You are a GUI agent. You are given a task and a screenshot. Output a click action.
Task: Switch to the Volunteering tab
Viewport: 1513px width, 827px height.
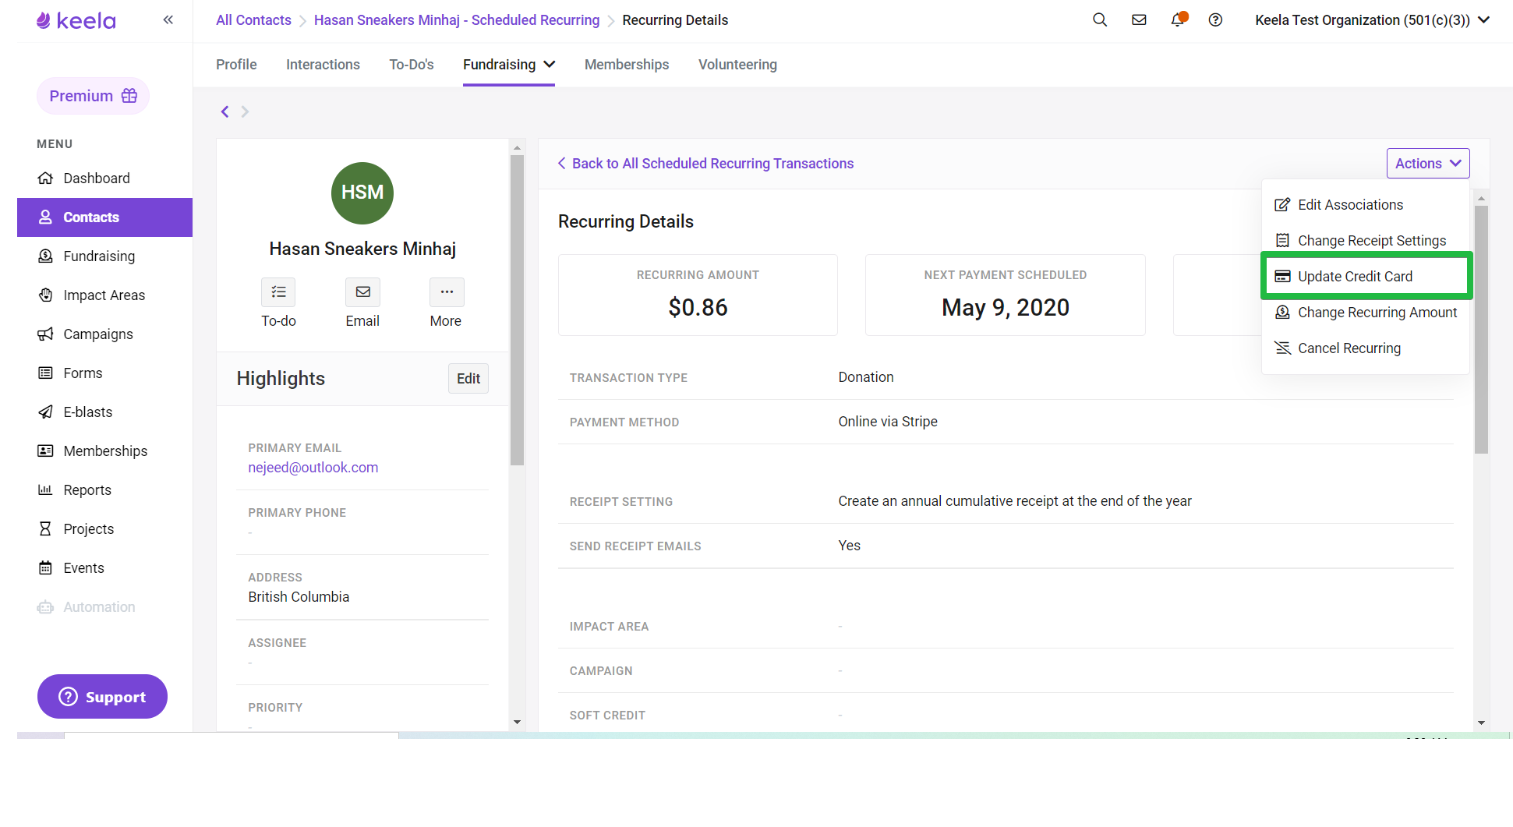(737, 65)
